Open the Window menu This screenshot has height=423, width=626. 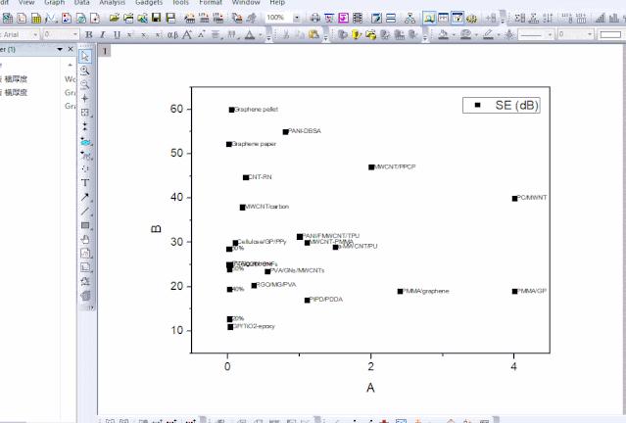tap(246, 2)
